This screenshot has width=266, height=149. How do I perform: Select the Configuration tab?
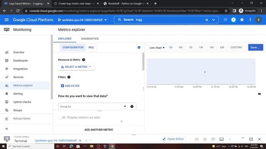[73, 48]
